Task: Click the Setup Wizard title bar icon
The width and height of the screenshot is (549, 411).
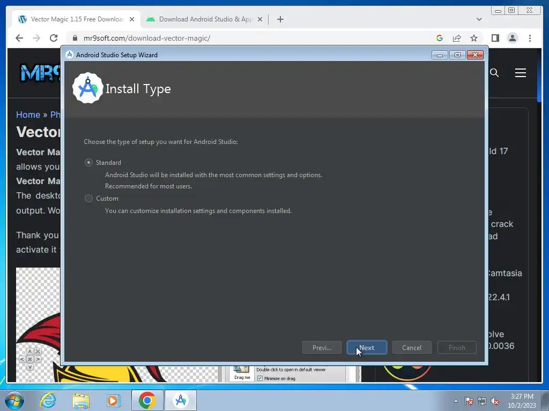Action: [69, 55]
